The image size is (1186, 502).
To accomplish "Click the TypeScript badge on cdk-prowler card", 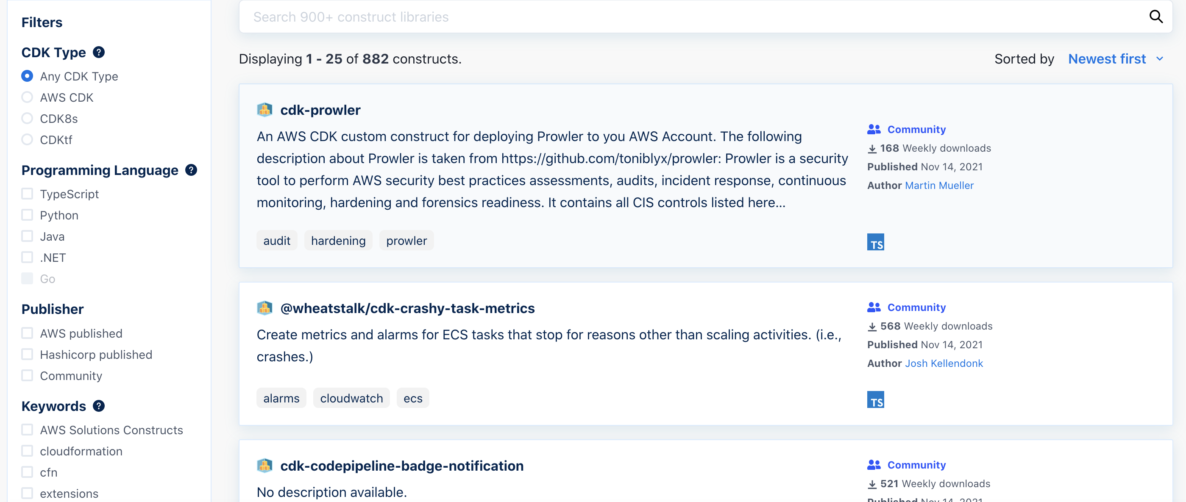I will 875,242.
